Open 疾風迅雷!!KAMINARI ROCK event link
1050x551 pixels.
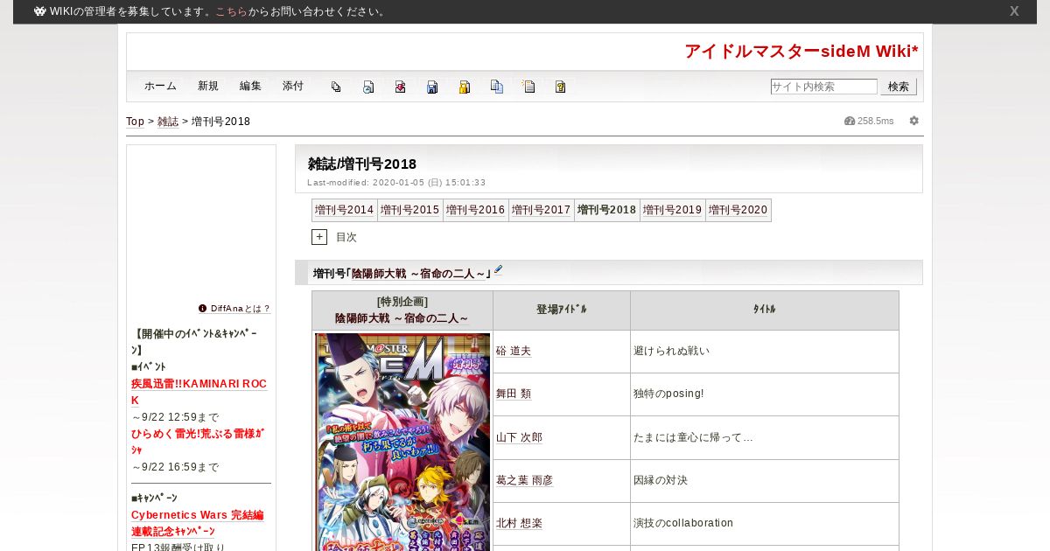pyautogui.click(x=199, y=392)
